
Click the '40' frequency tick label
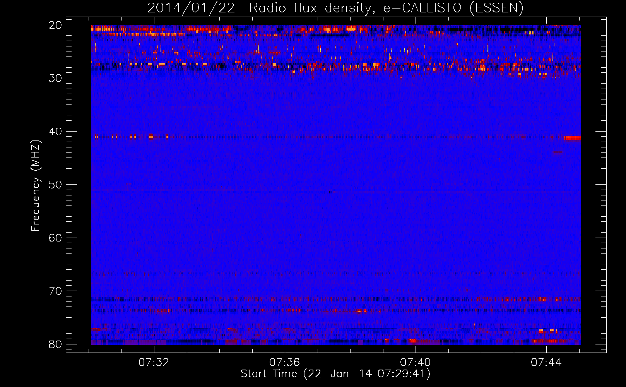55,132
